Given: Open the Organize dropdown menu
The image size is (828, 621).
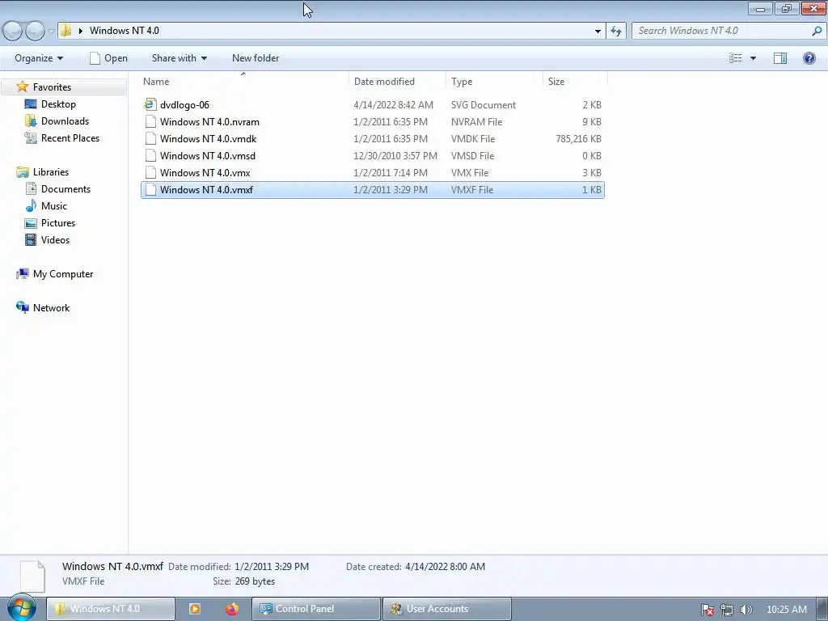Looking at the screenshot, I should (x=39, y=58).
